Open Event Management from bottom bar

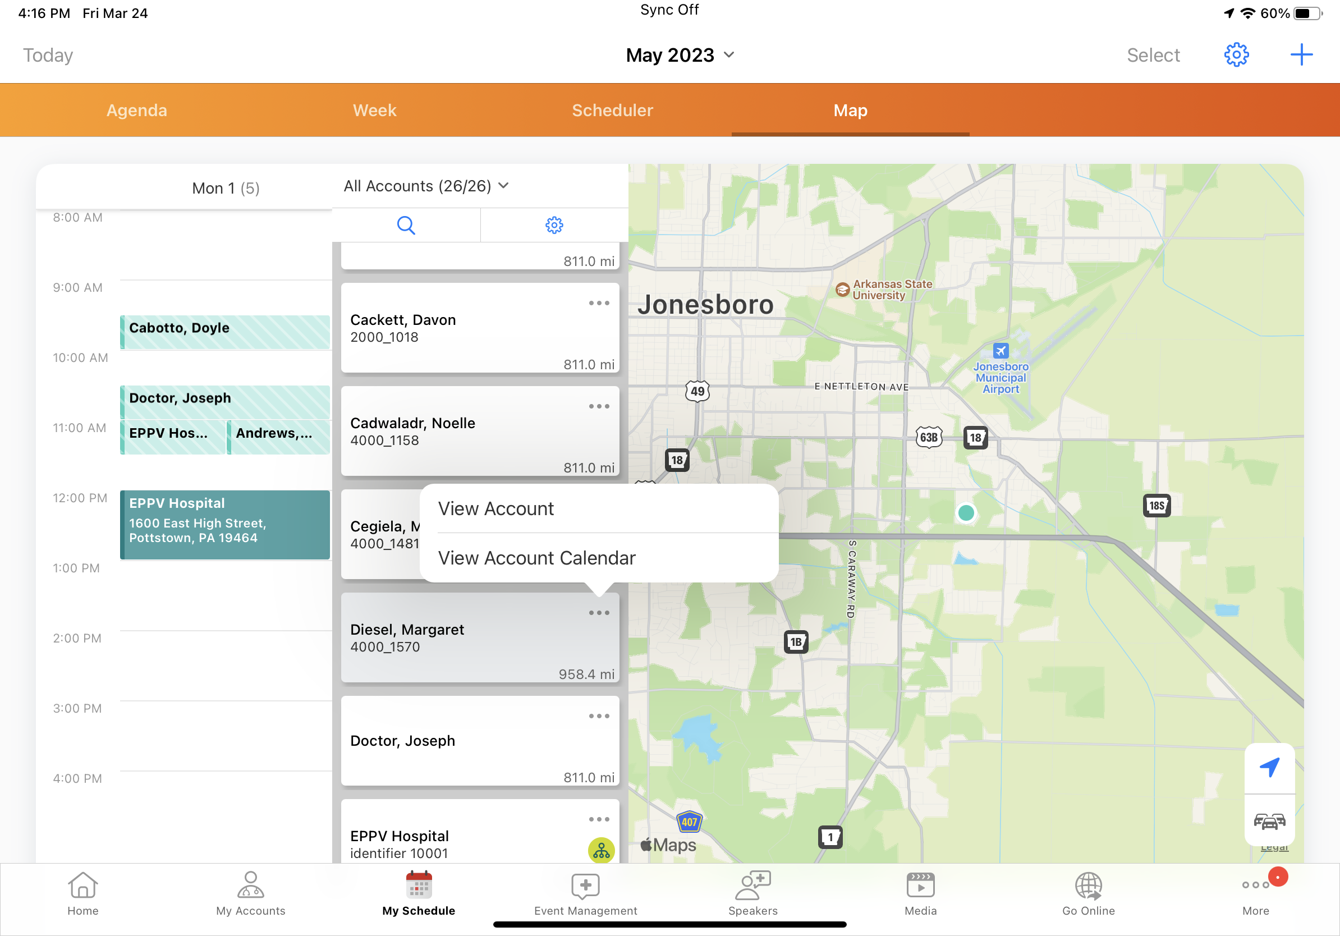585,893
